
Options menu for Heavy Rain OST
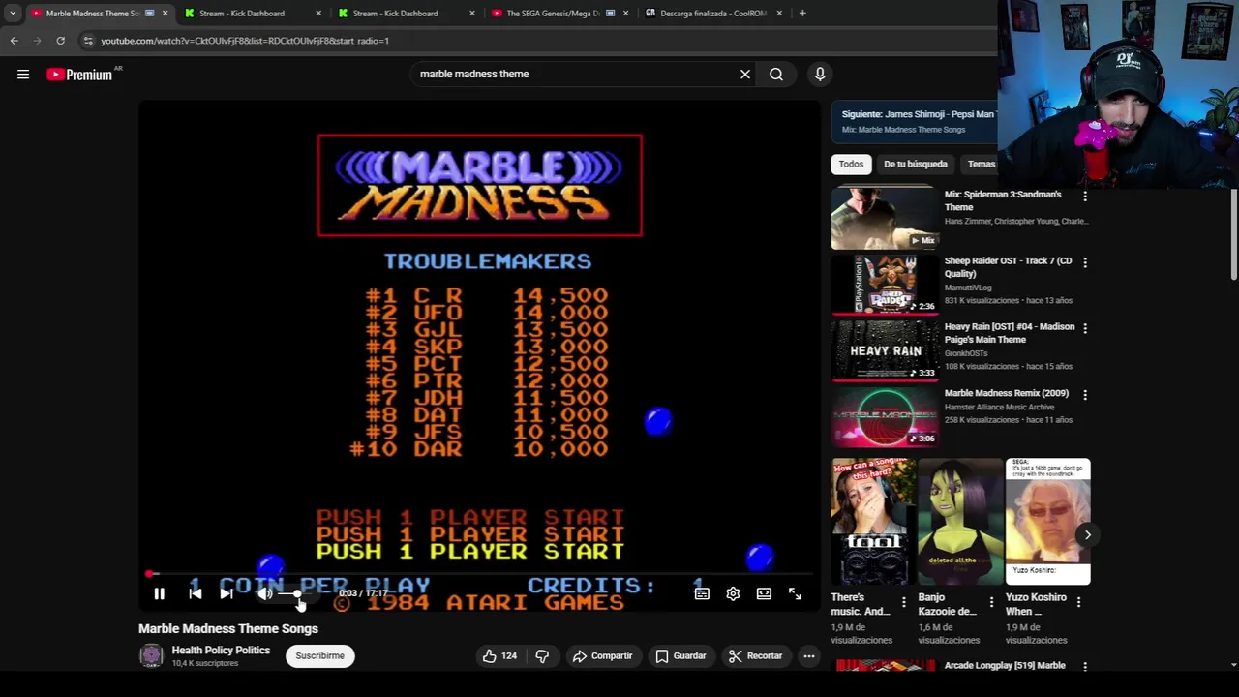[1085, 328]
